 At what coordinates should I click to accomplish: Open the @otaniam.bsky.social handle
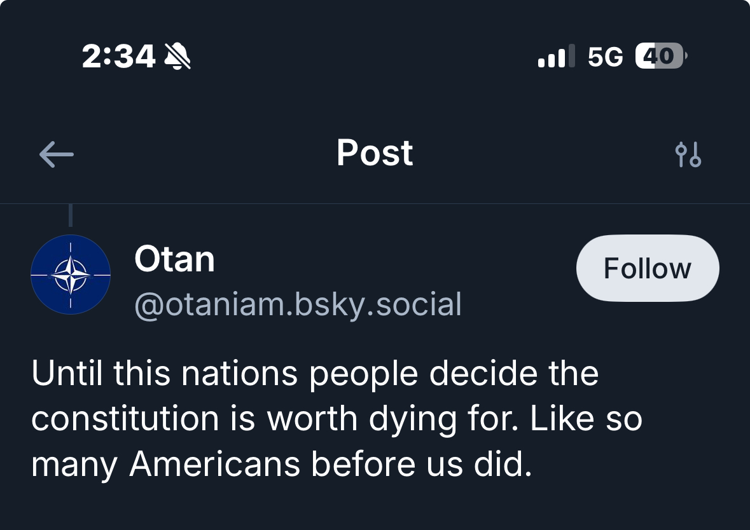coord(298,304)
